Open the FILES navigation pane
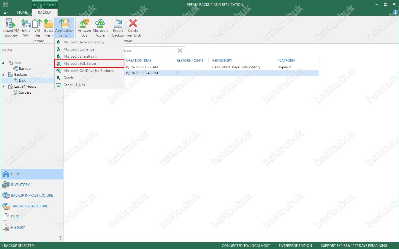The image size is (399, 249). 31,217
